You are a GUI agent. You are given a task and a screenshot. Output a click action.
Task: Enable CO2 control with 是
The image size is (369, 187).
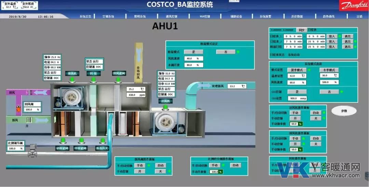tap(297, 92)
